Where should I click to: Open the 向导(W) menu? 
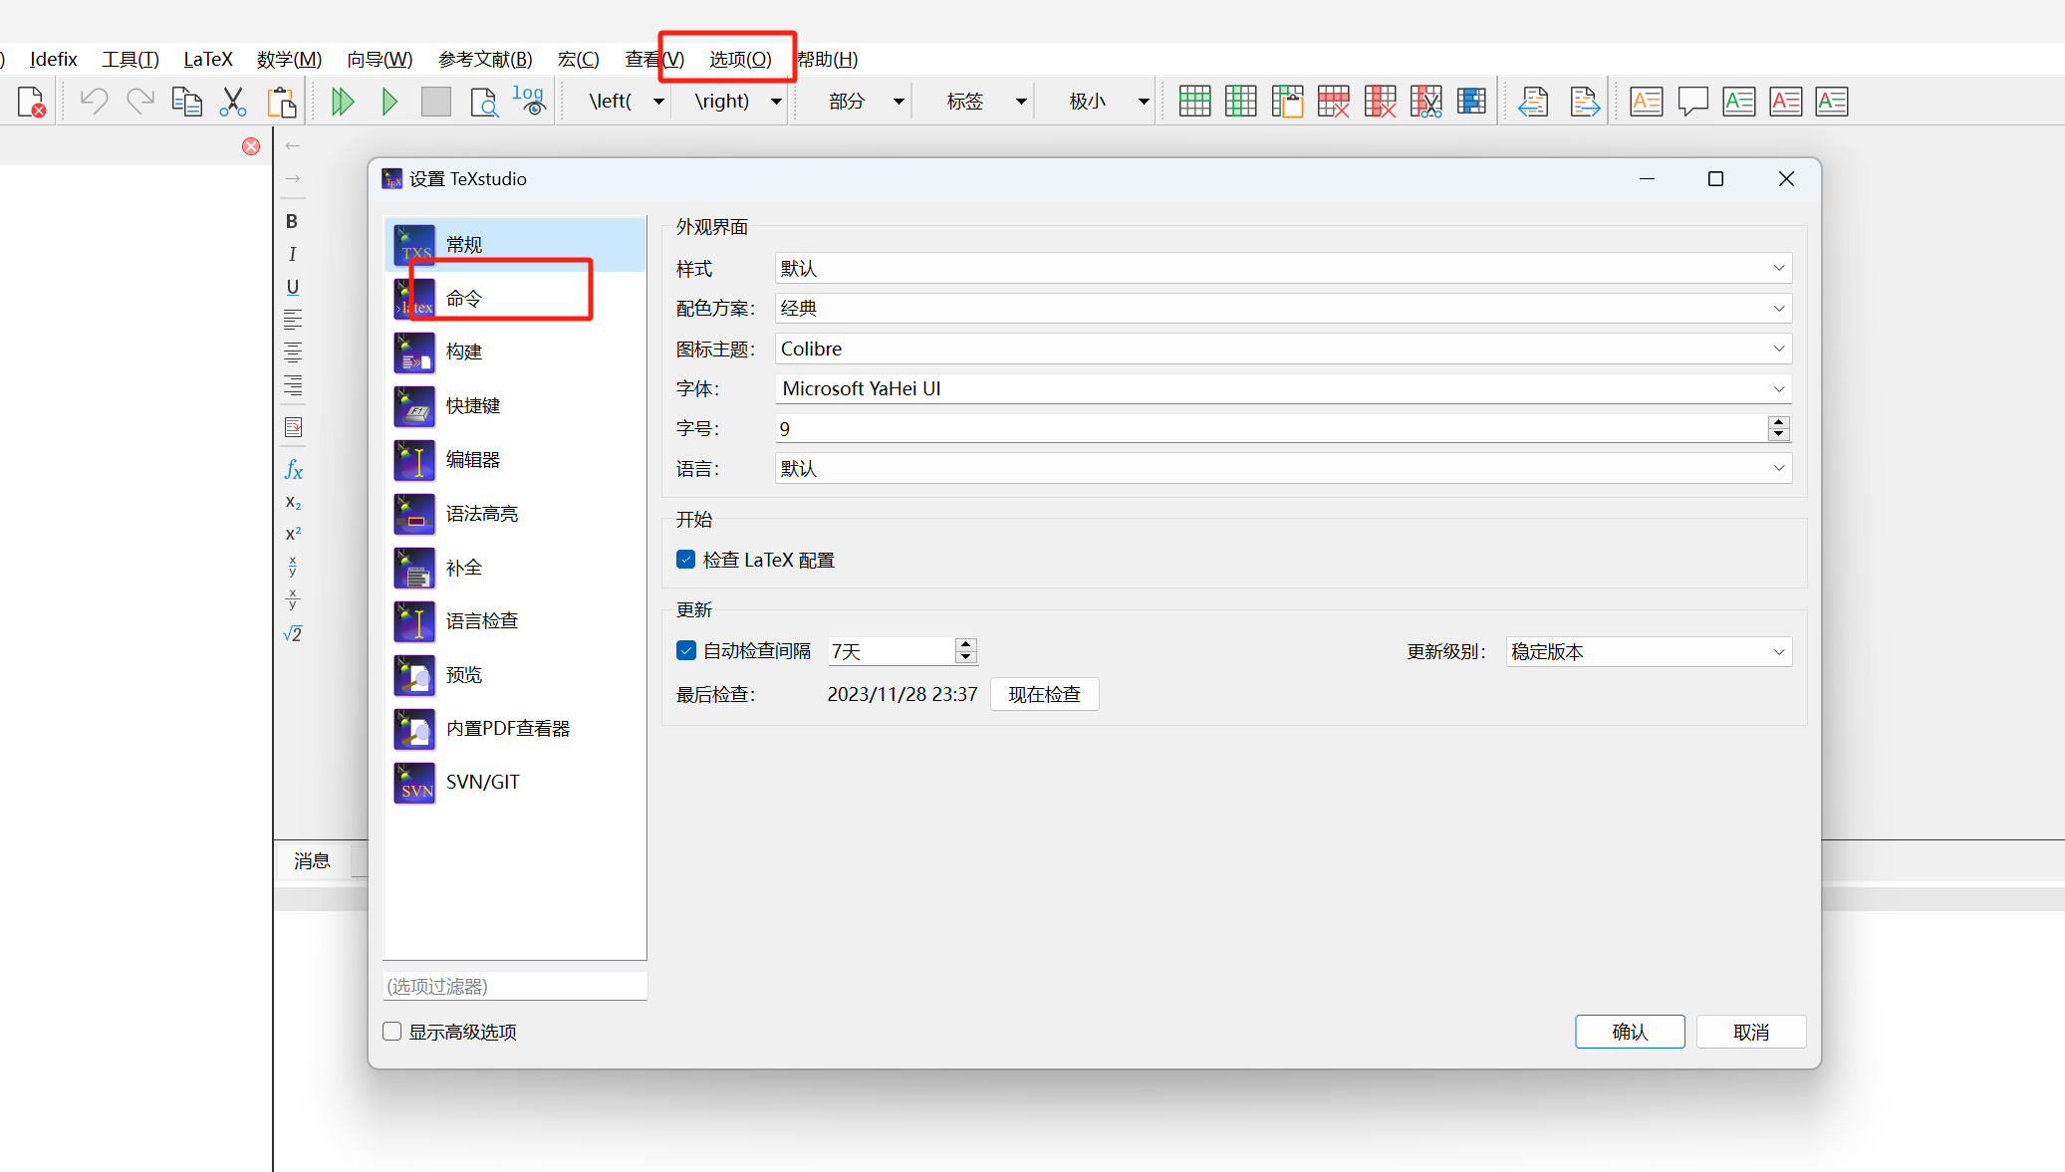point(380,59)
